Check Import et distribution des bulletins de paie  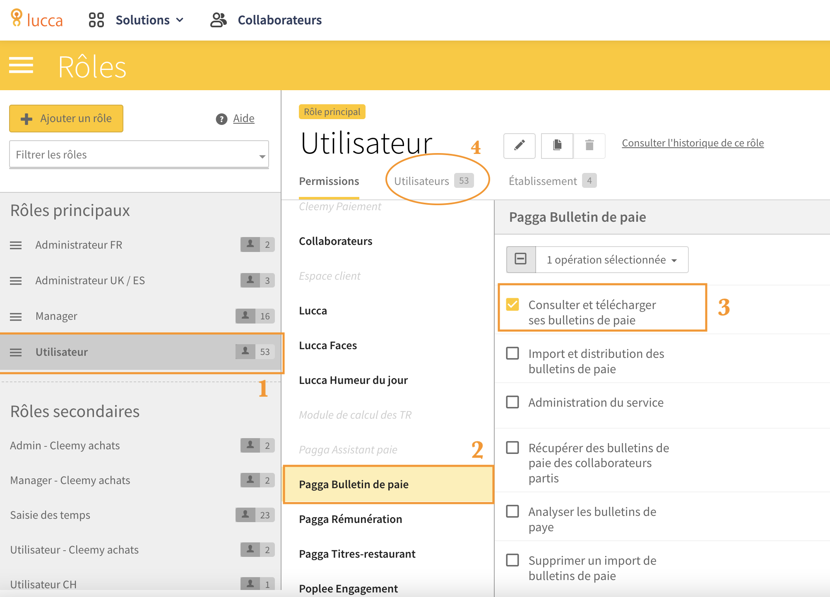[512, 353]
